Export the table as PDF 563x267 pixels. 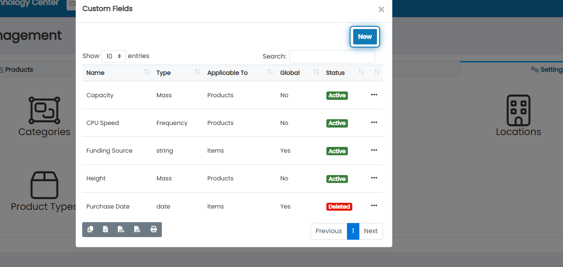click(x=137, y=230)
